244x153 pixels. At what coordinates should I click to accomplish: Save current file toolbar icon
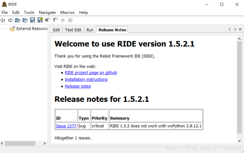[x=32, y=20]
